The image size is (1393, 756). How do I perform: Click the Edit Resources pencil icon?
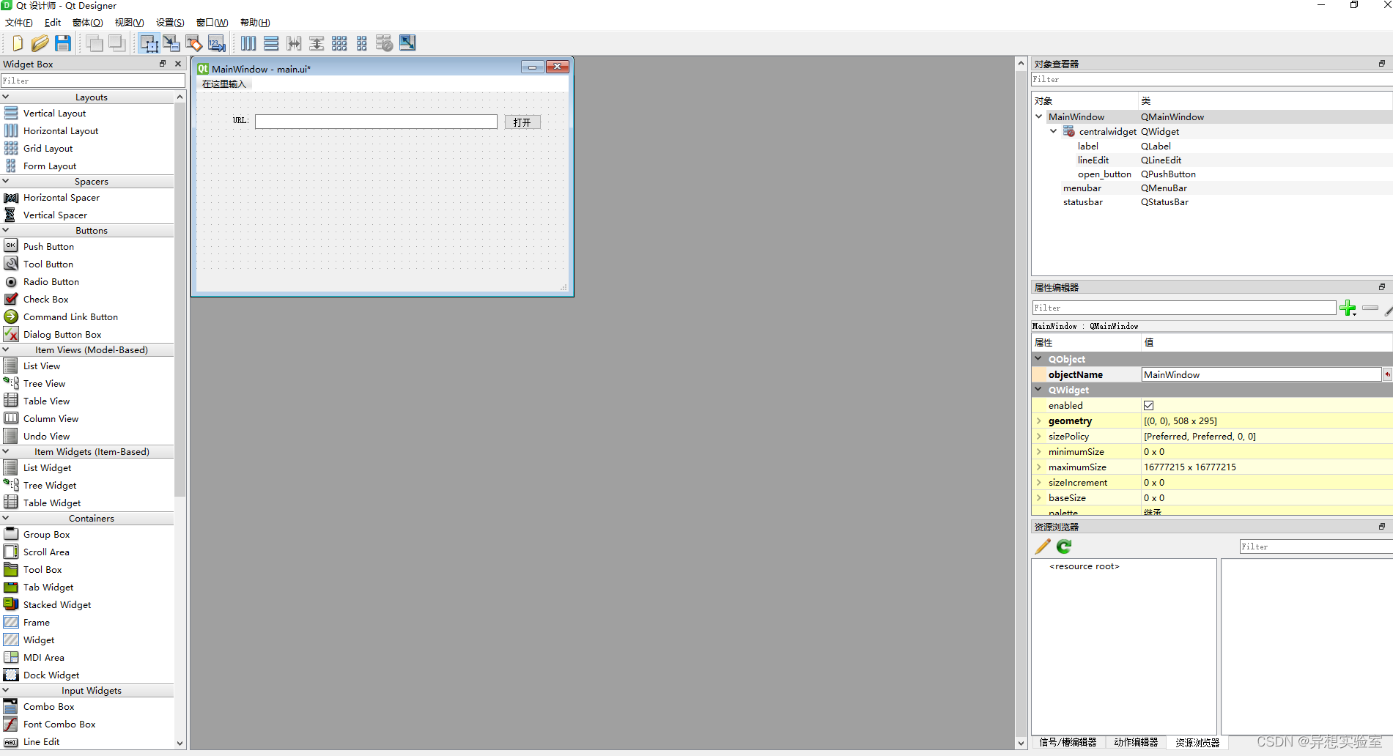pyautogui.click(x=1042, y=546)
